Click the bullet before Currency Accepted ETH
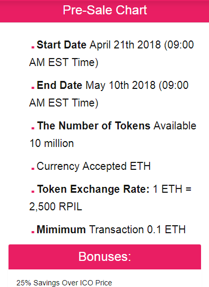209x287 pixels. 33,168
